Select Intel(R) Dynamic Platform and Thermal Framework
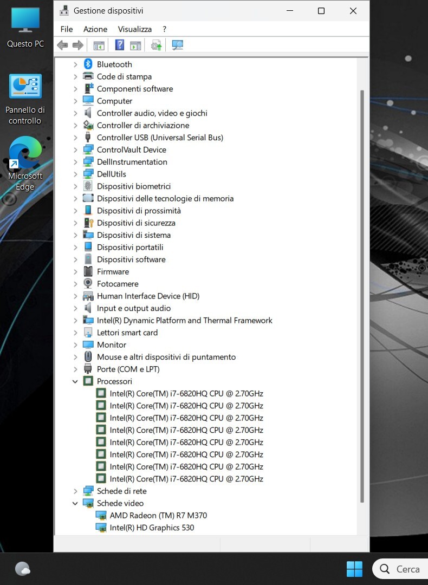This screenshot has width=428, height=585. pyautogui.click(x=185, y=320)
